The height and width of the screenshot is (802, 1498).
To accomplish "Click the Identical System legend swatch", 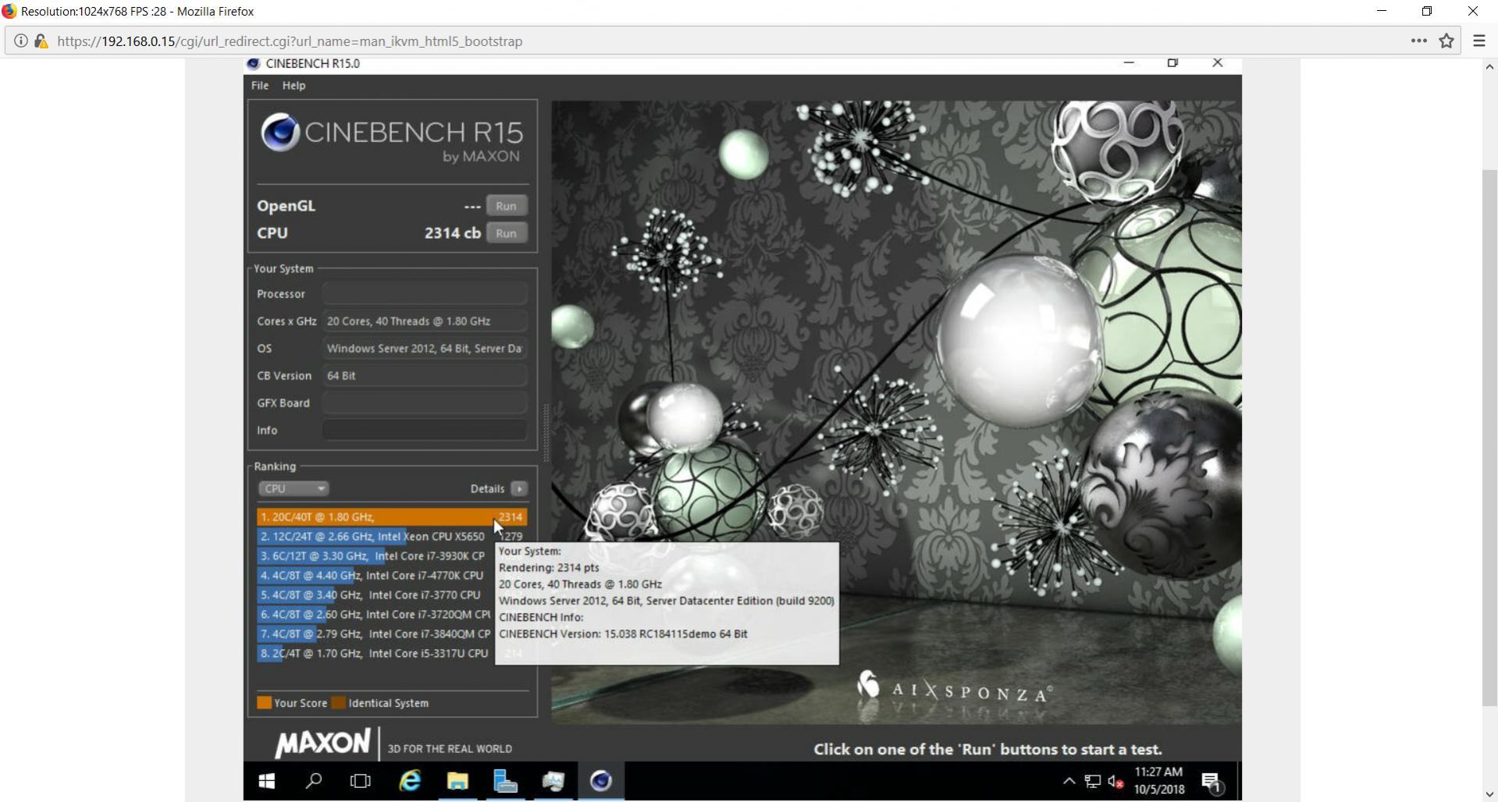I will pos(339,703).
